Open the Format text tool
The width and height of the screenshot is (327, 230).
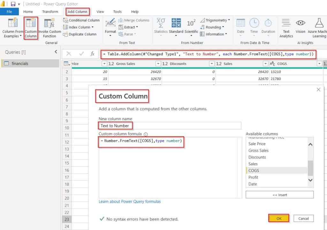pos(110,27)
